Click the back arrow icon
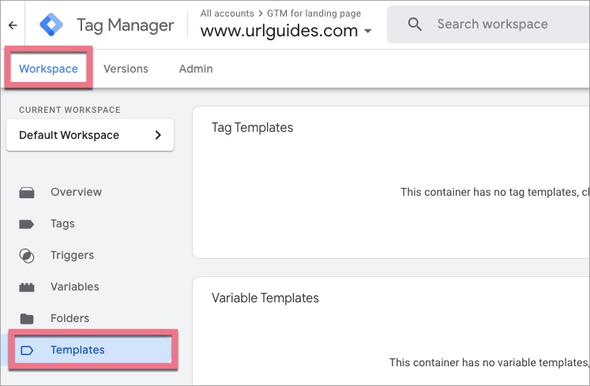This screenshot has width=590, height=386. pyautogui.click(x=13, y=25)
